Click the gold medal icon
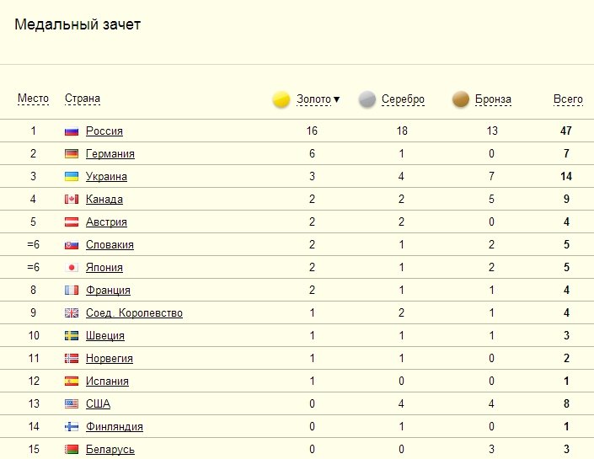The height and width of the screenshot is (459, 594). (281, 99)
